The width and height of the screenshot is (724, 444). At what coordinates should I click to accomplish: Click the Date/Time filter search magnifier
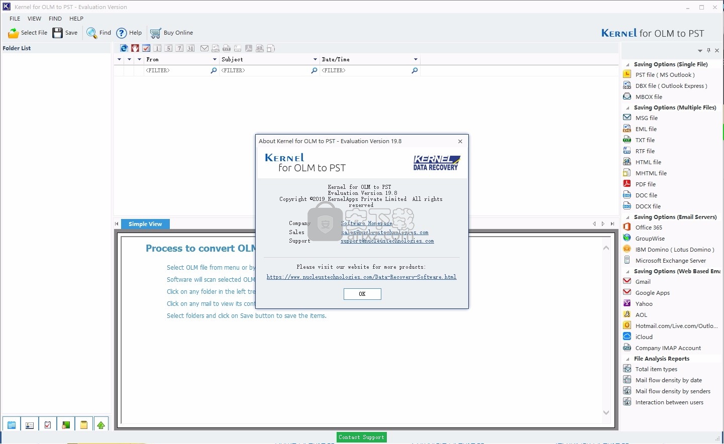coord(415,71)
